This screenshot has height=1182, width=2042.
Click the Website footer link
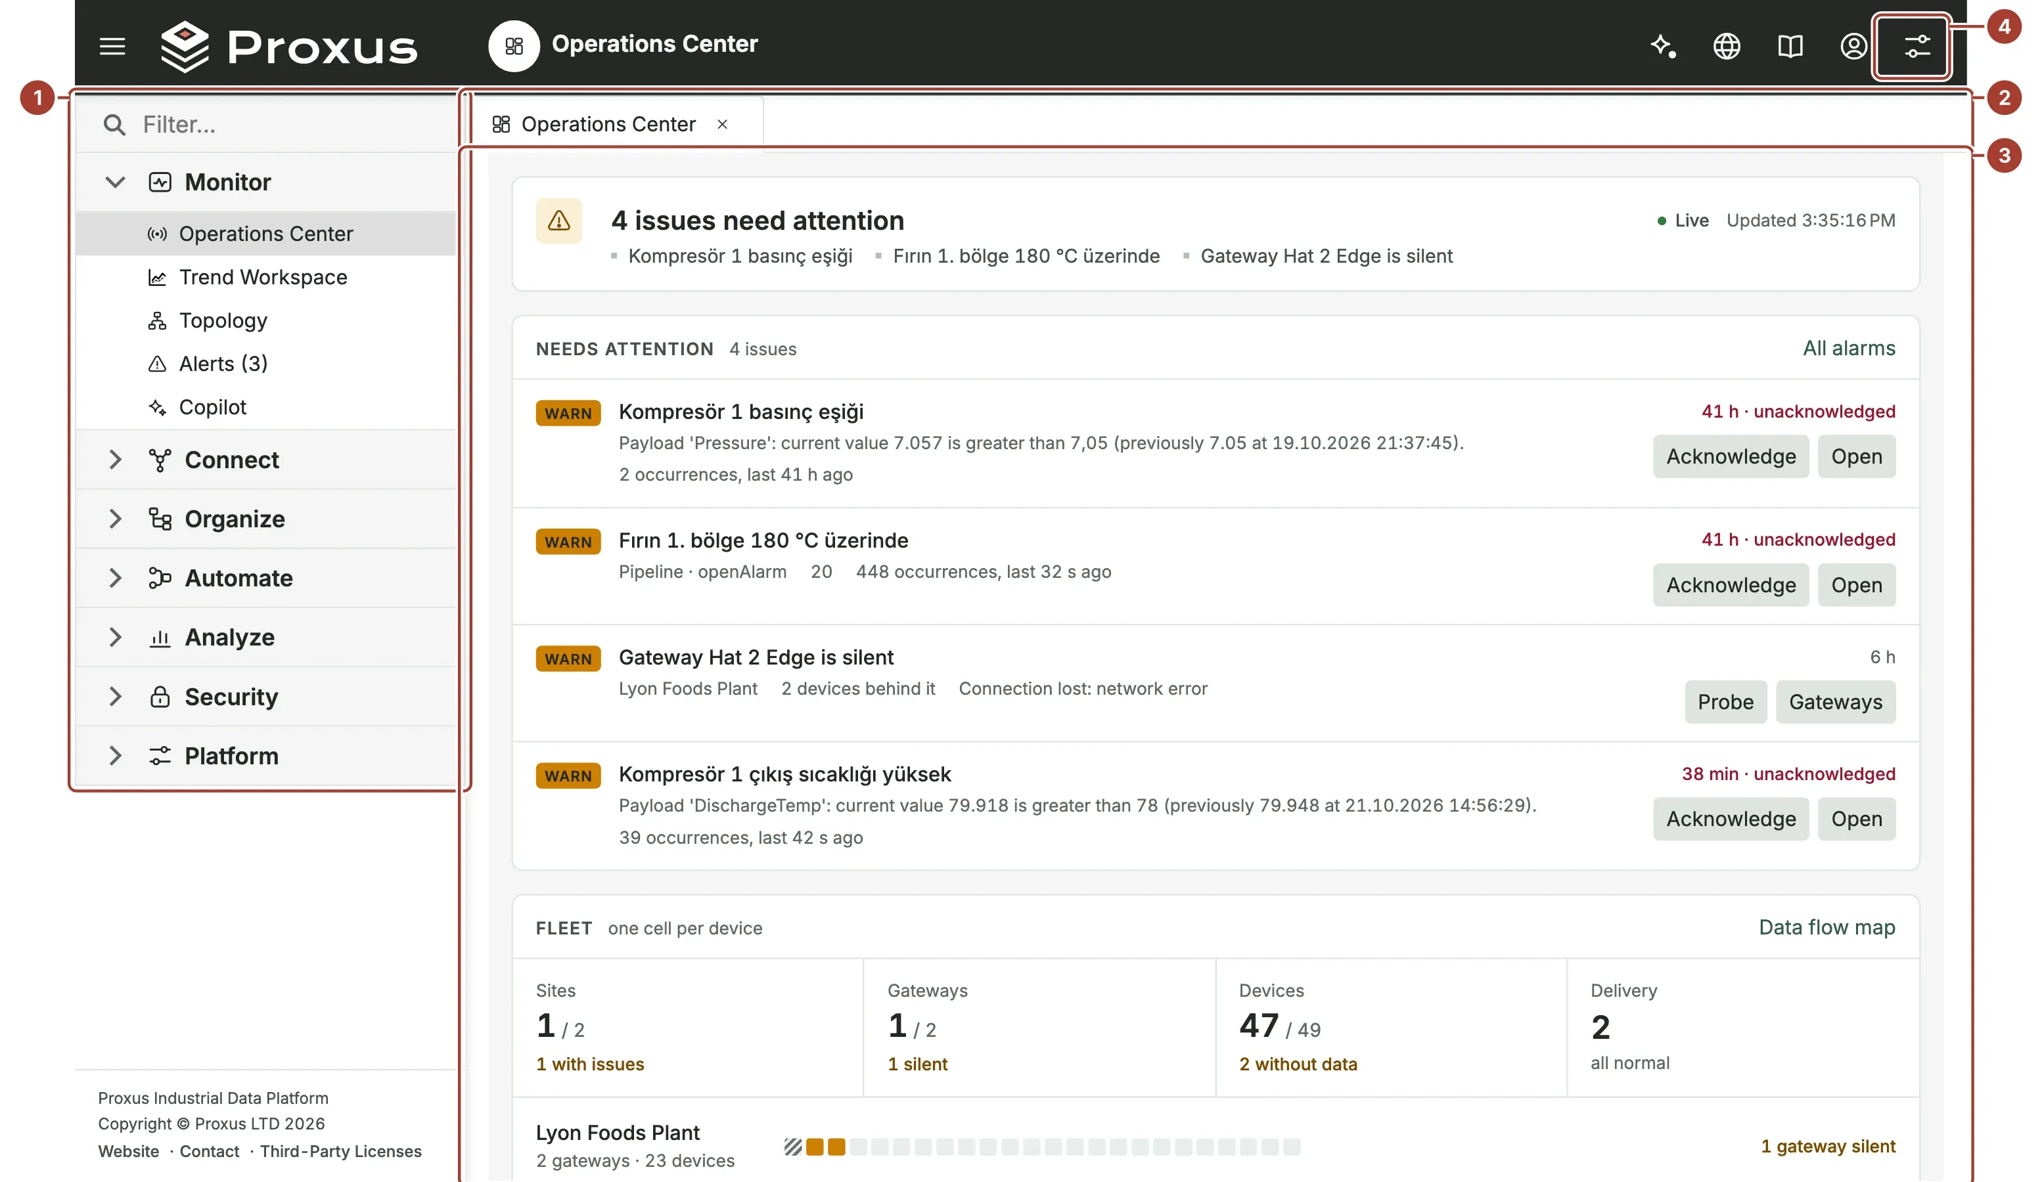coord(129,1151)
